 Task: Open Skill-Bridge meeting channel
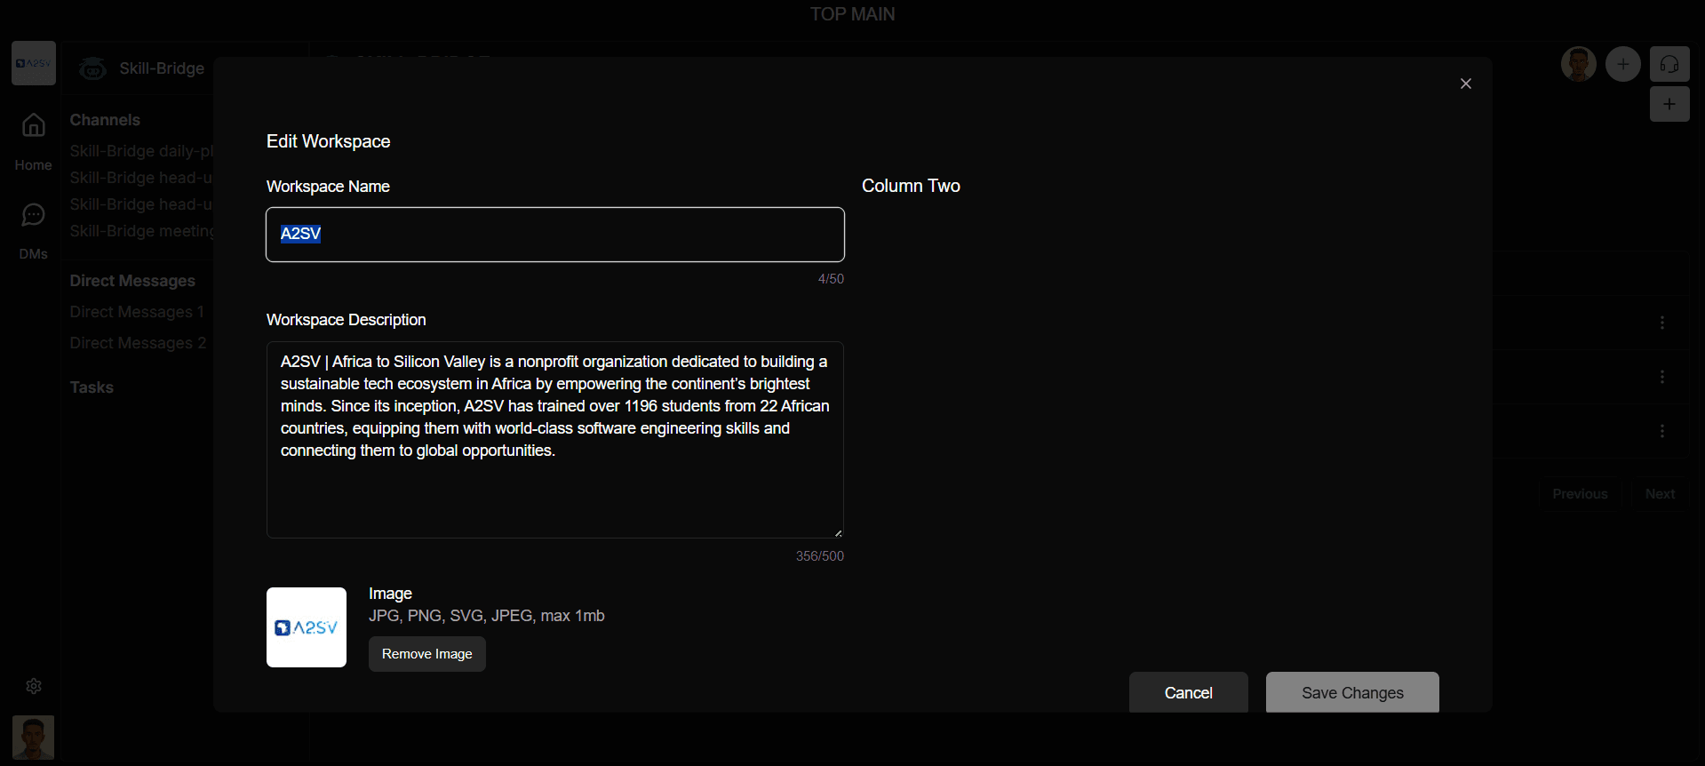pyautogui.click(x=142, y=231)
